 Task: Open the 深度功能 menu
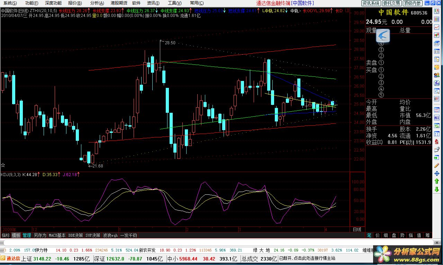53,3
